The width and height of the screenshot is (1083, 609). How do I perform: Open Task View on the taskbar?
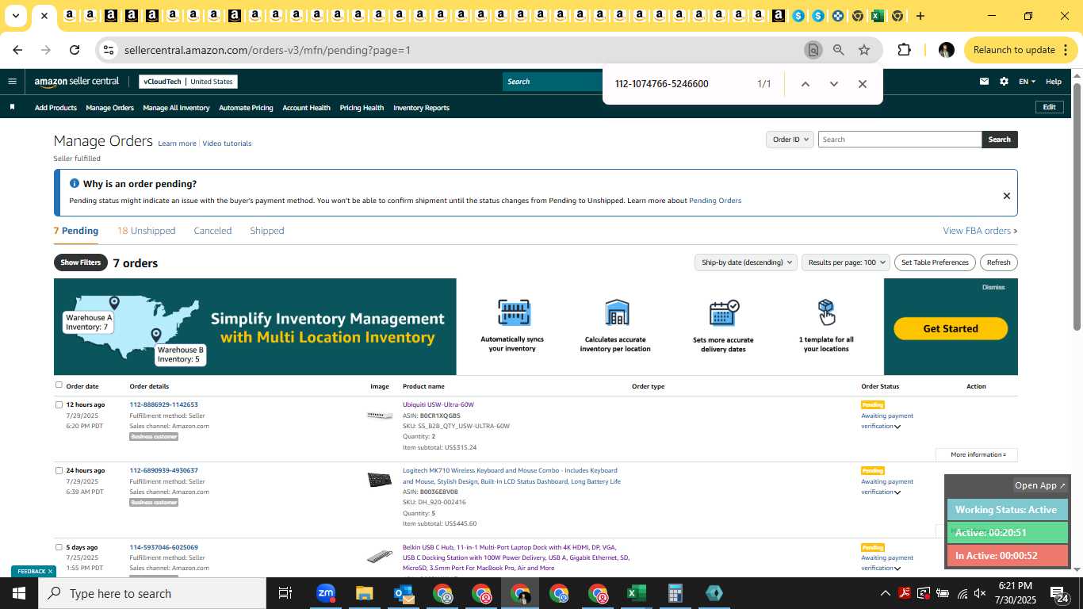click(x=285, y=593)
